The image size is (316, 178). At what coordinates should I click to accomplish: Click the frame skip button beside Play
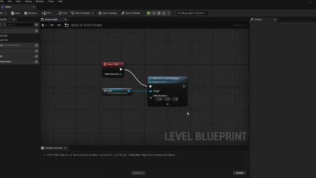pyautogui.click(x=154, y=13)
